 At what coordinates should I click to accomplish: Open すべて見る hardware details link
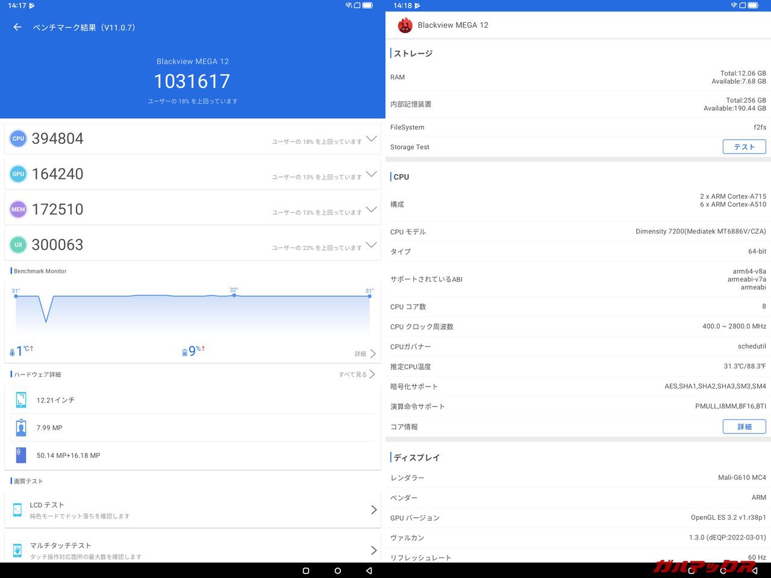(x=357, y=374)
